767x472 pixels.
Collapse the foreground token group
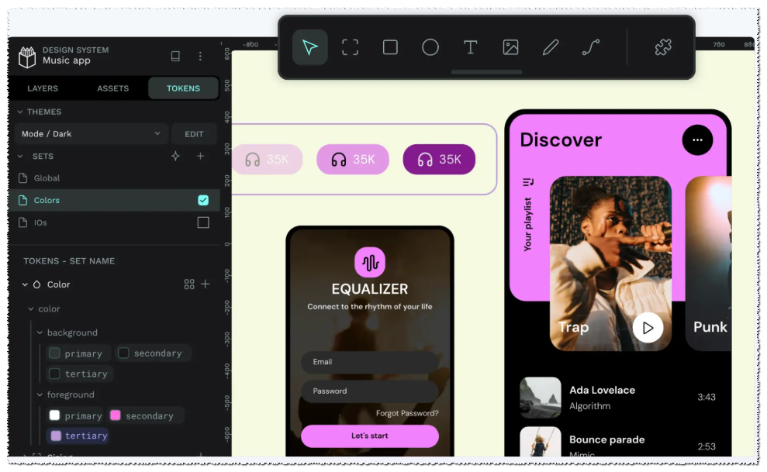pos(40,394)
